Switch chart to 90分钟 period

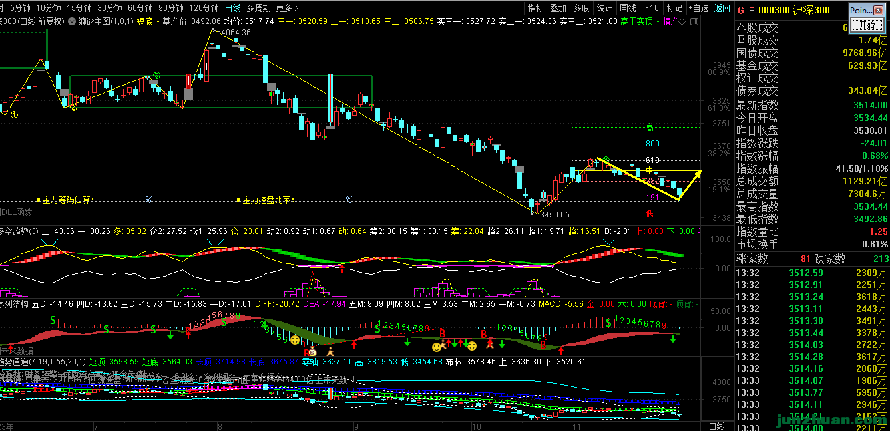click(171, 8)
